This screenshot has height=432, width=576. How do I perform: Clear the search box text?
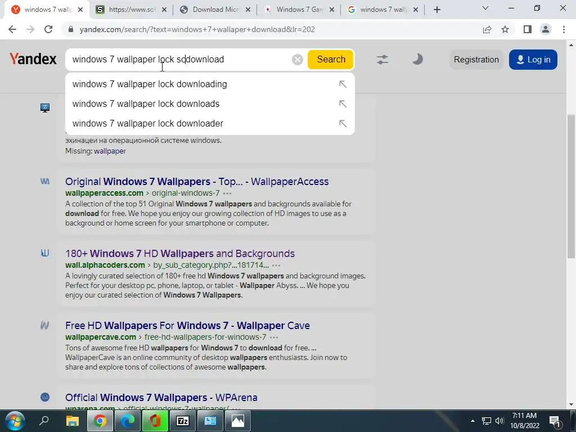(297, 60)
